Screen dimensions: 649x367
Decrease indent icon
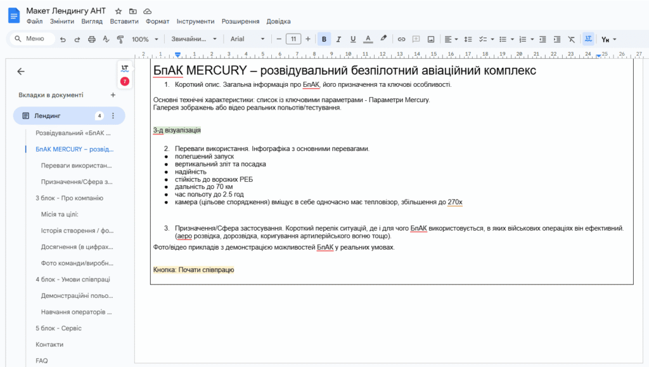tap(543, 39)
